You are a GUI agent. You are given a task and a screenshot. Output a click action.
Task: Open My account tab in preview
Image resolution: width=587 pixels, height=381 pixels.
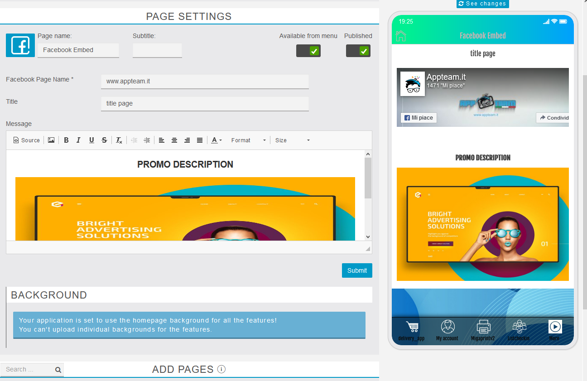(x=447, y=330)
